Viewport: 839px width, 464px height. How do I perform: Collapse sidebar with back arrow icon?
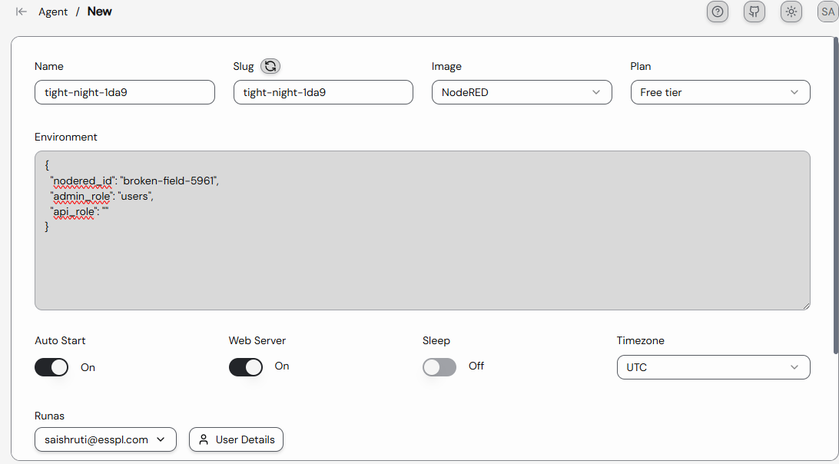(22, 12)
